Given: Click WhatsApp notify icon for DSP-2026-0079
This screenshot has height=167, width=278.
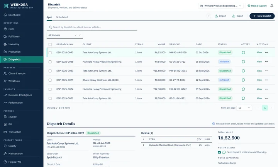Looking at the screenshot, I should click(243, 80).
